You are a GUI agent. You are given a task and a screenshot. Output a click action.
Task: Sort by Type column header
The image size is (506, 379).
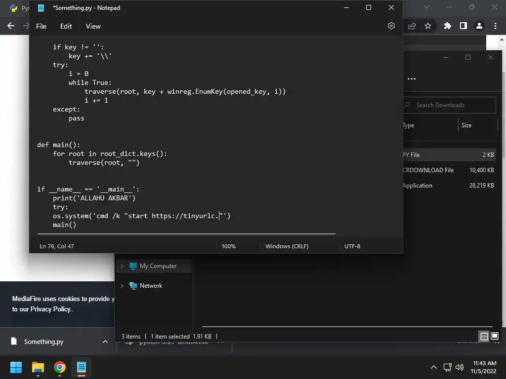point(408,125)
